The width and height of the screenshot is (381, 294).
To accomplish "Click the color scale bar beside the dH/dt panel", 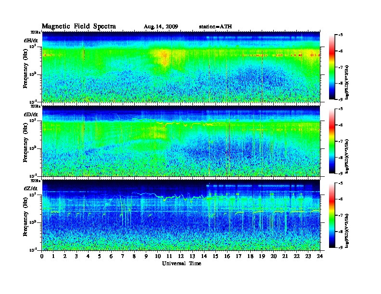I will click(x=332, y=67).
